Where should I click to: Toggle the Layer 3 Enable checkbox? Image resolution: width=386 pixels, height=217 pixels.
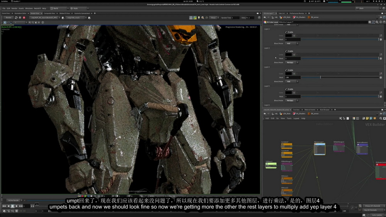click(286, 51)
